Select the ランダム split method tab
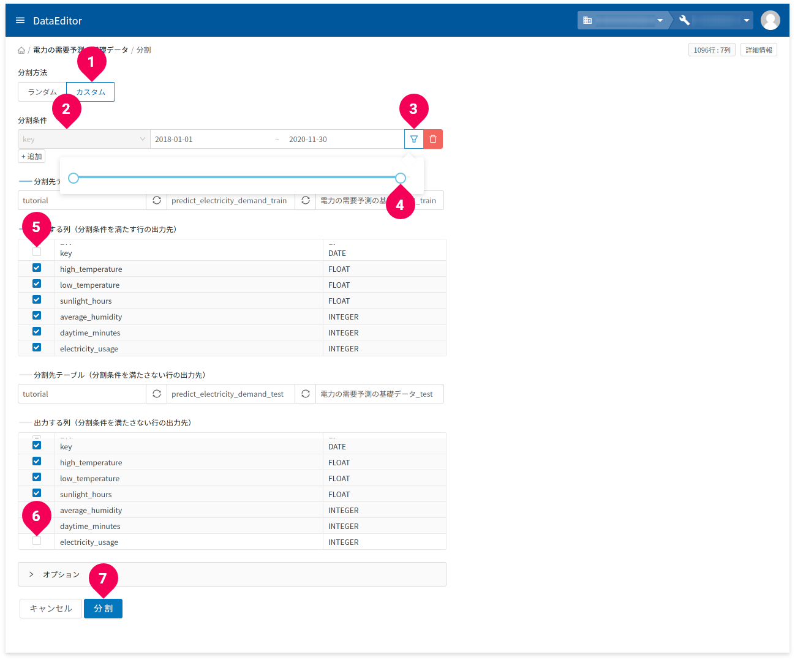This screenshot has width=795, height=660. click(x=42, y=92)
